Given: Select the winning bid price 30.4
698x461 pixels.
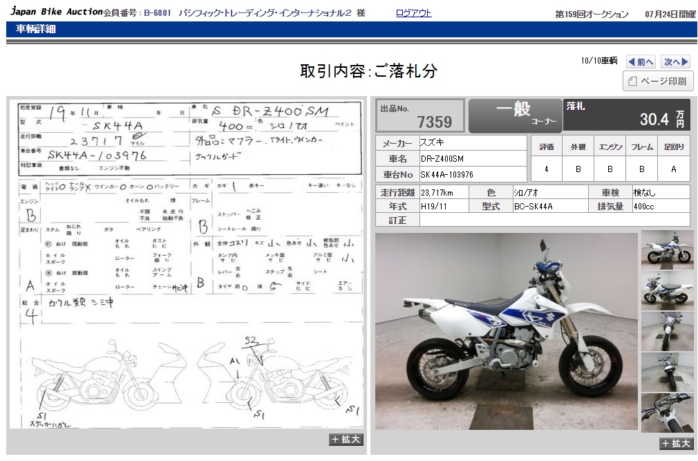Looking at the screenshot, I should pyautogui.click(x=654, y=120).
